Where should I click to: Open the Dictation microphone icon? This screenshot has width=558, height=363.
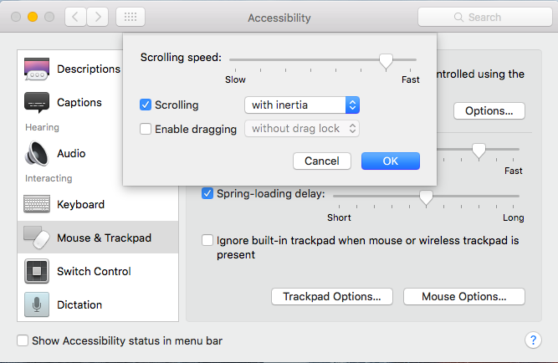pyautogui.click(x=37, y=304)
